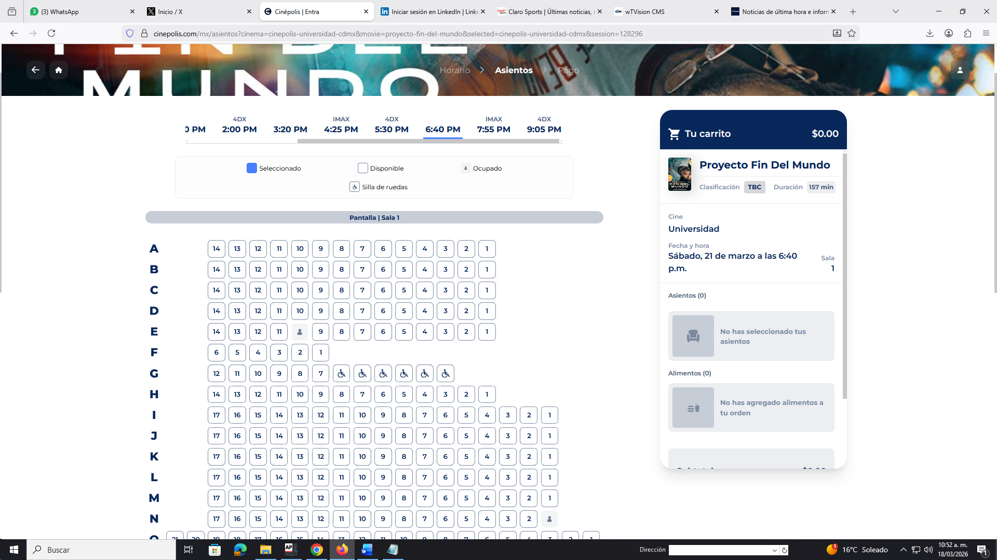Go to Cinépolis home icon

tap(59, 70)
